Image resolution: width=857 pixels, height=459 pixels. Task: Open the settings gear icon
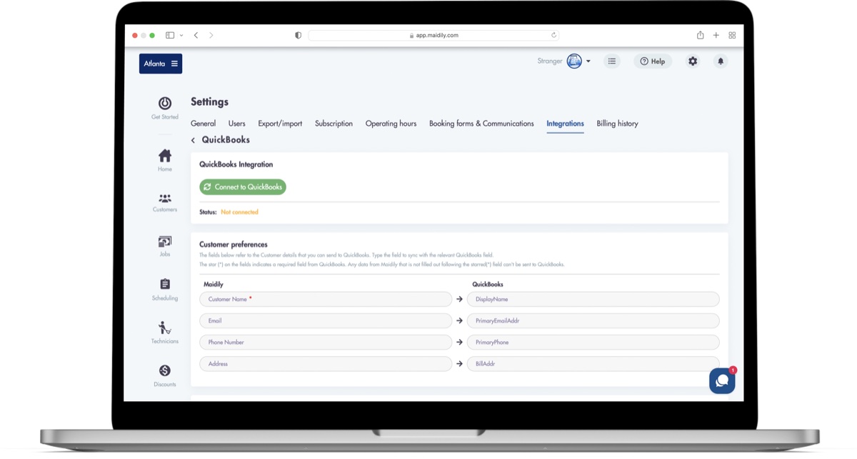tap(692, 61)
